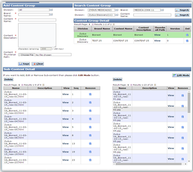The image size is (193, 172).
Task: Click the Save button
Action: click(24, 64)
